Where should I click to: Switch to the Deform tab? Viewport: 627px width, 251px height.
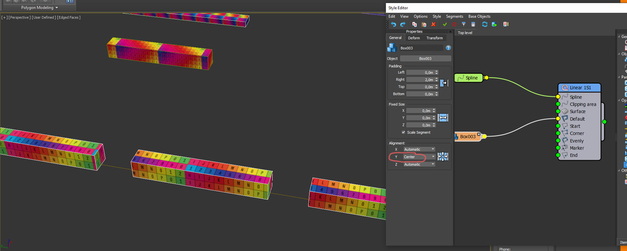coord(414,38)
